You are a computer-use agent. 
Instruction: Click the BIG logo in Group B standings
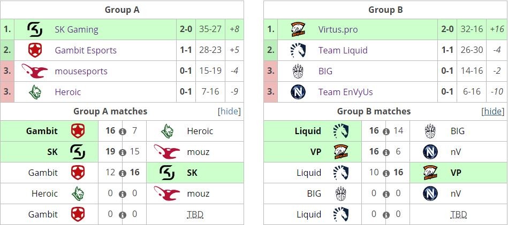(298, 71)
